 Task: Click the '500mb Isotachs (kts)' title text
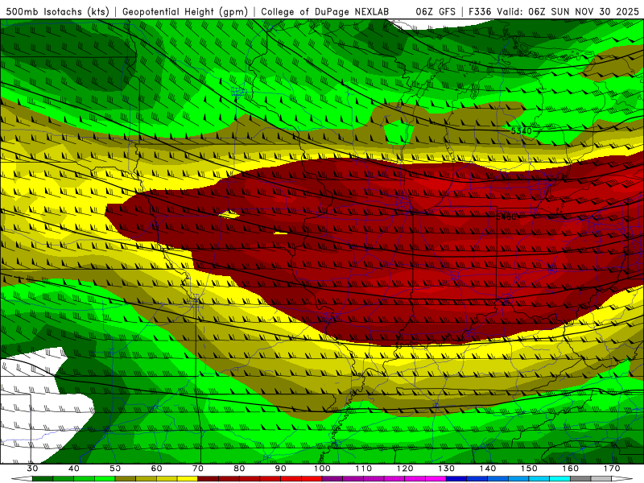[x=58, y=11]
